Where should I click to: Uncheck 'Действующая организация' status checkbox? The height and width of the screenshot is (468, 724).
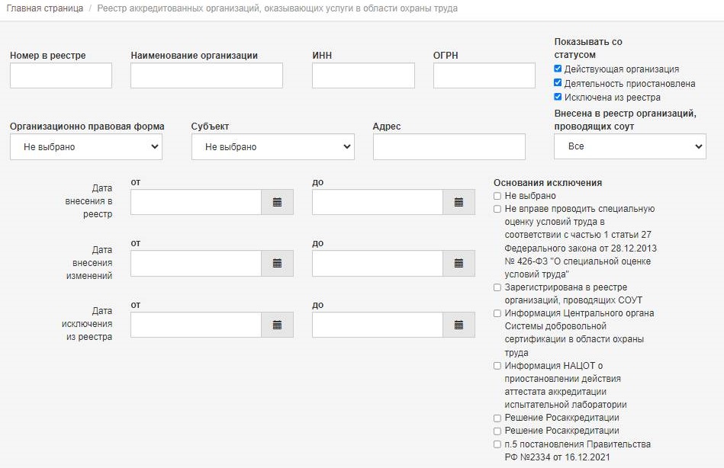pos(558,69)
